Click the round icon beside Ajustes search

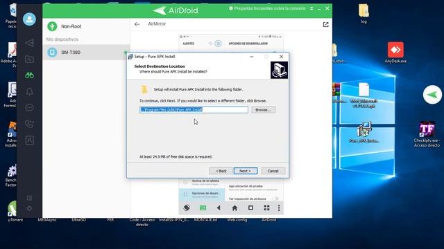[218, 44]
